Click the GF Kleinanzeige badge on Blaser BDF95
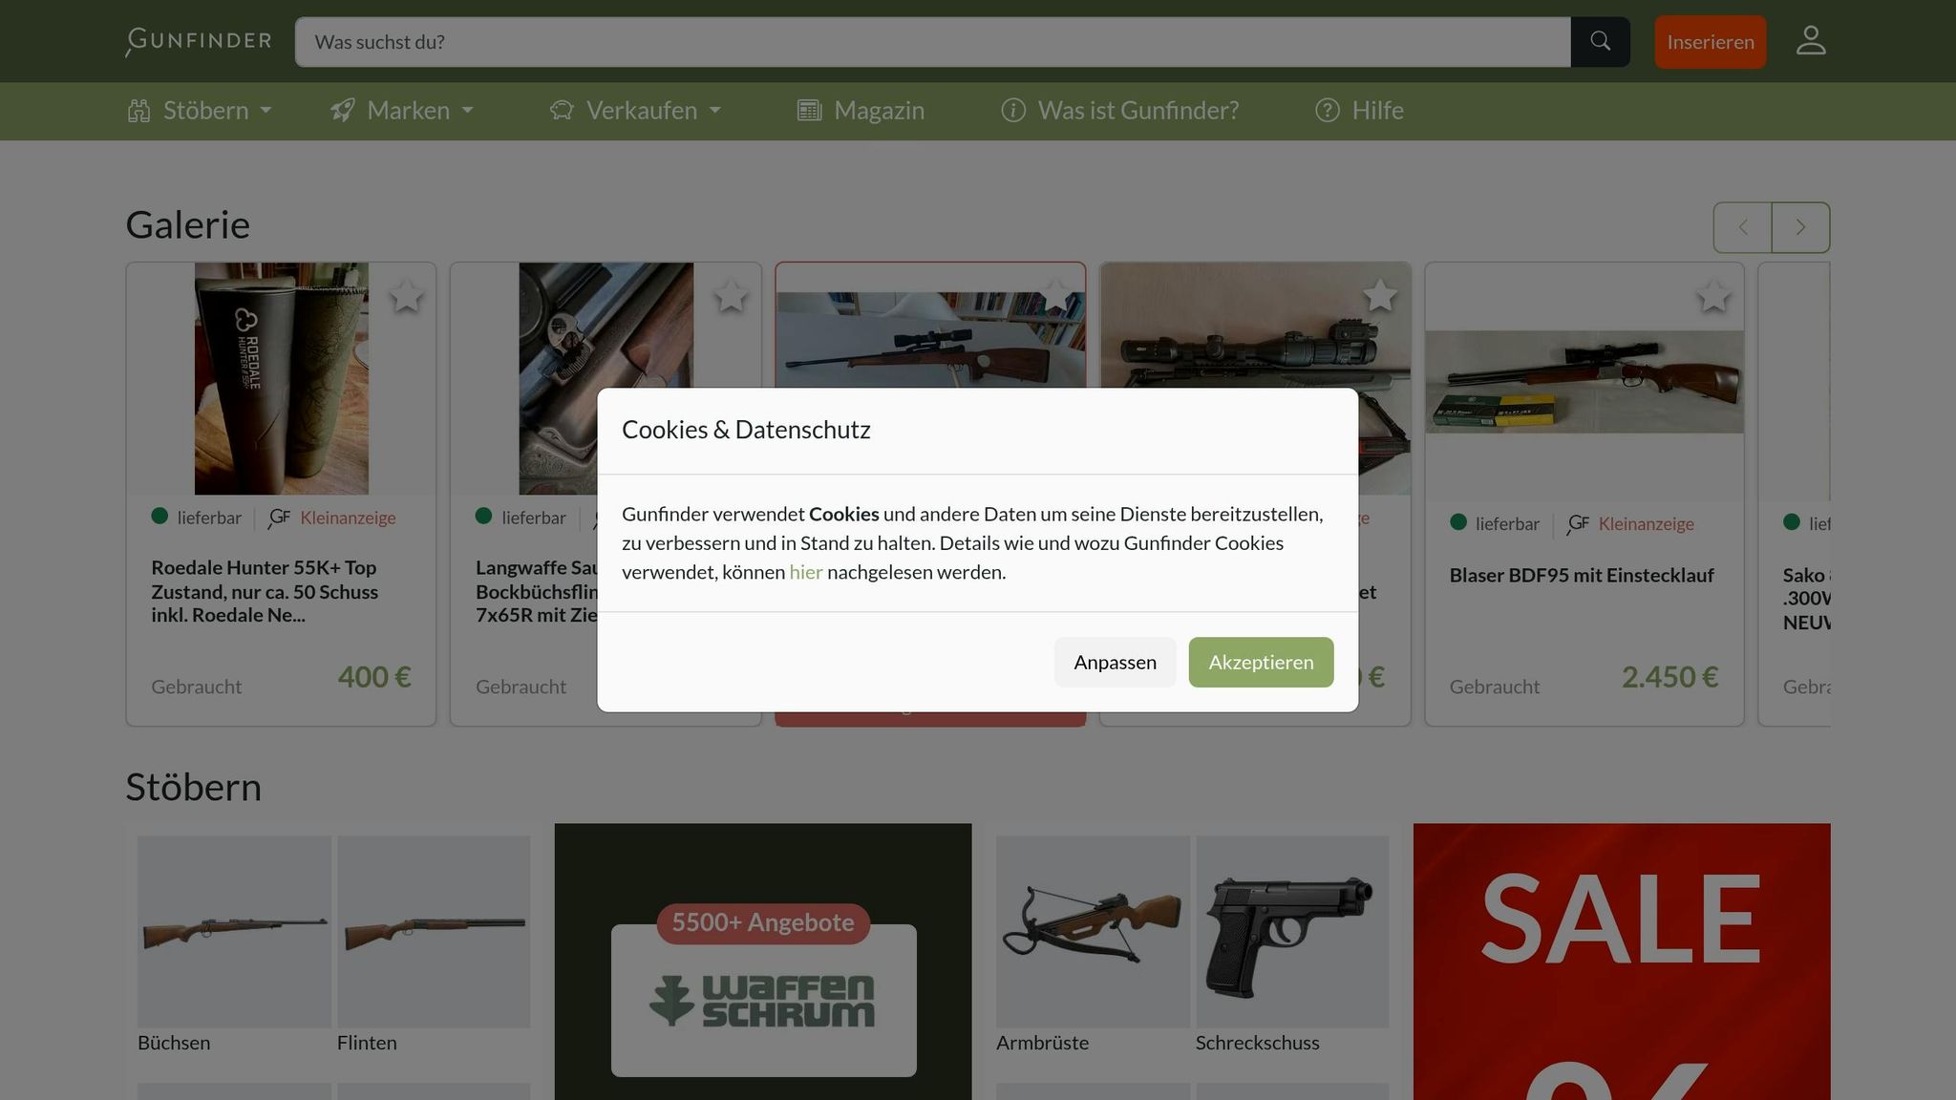The height and width of the screenshot is (1100, 1956). pos(1633,523)
